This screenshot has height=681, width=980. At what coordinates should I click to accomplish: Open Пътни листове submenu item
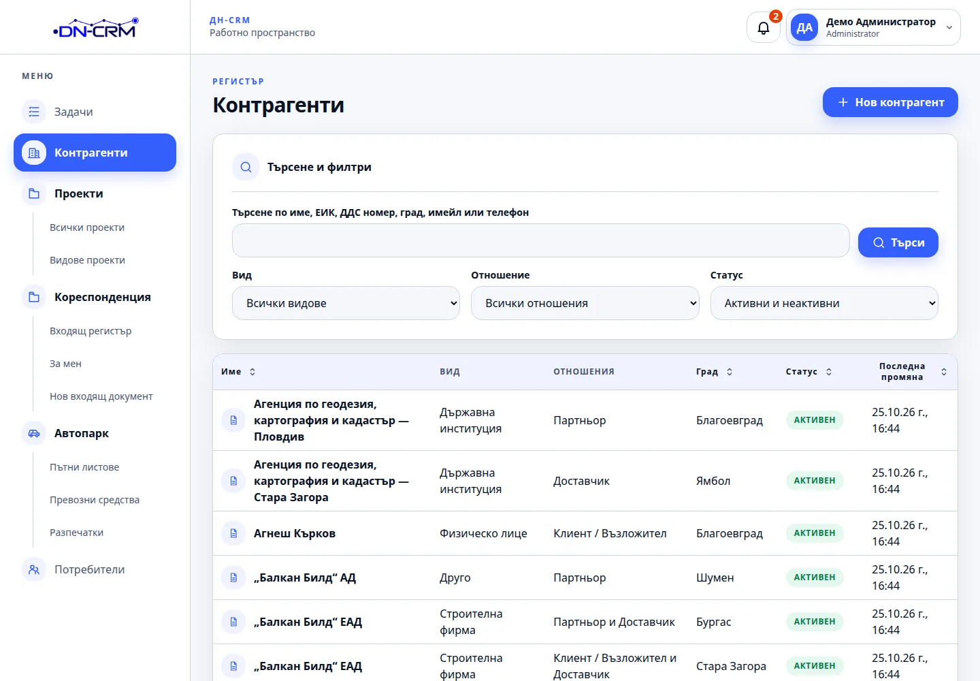click(x=84, y=467)
